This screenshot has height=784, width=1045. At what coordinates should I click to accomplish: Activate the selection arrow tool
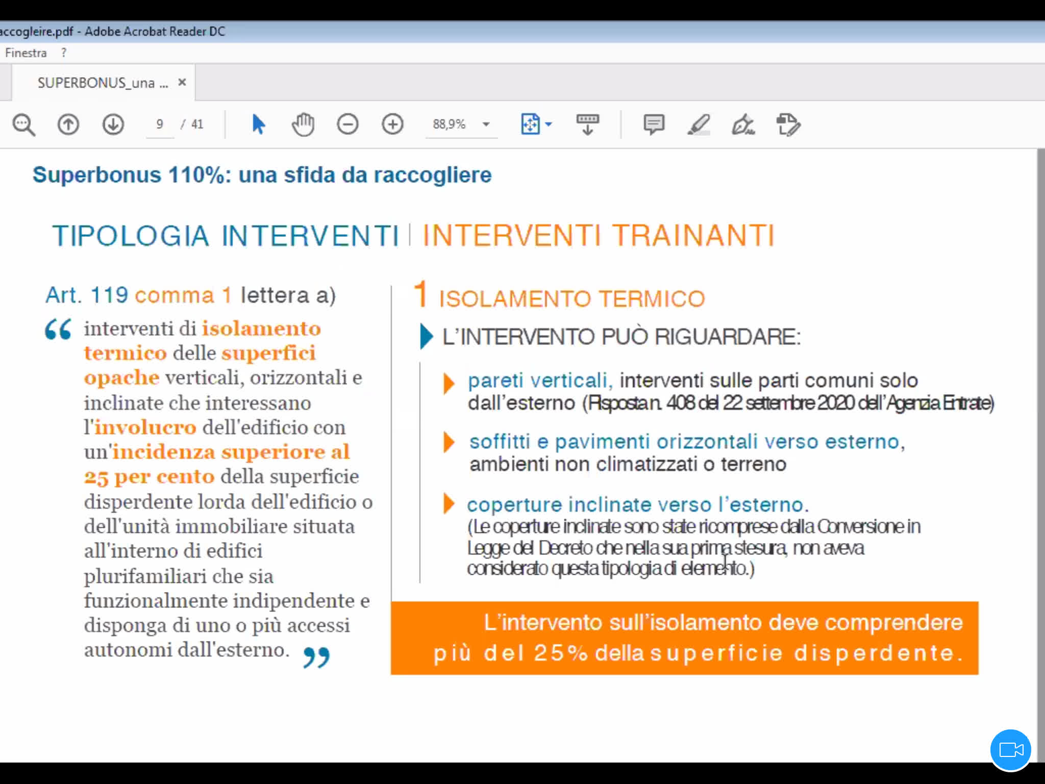pos(258,125)
